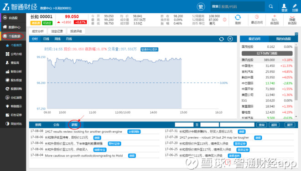Click the small icon above watchlist panel corner
This screenshot has height=171, width=301.
click(x=296, y=34)
